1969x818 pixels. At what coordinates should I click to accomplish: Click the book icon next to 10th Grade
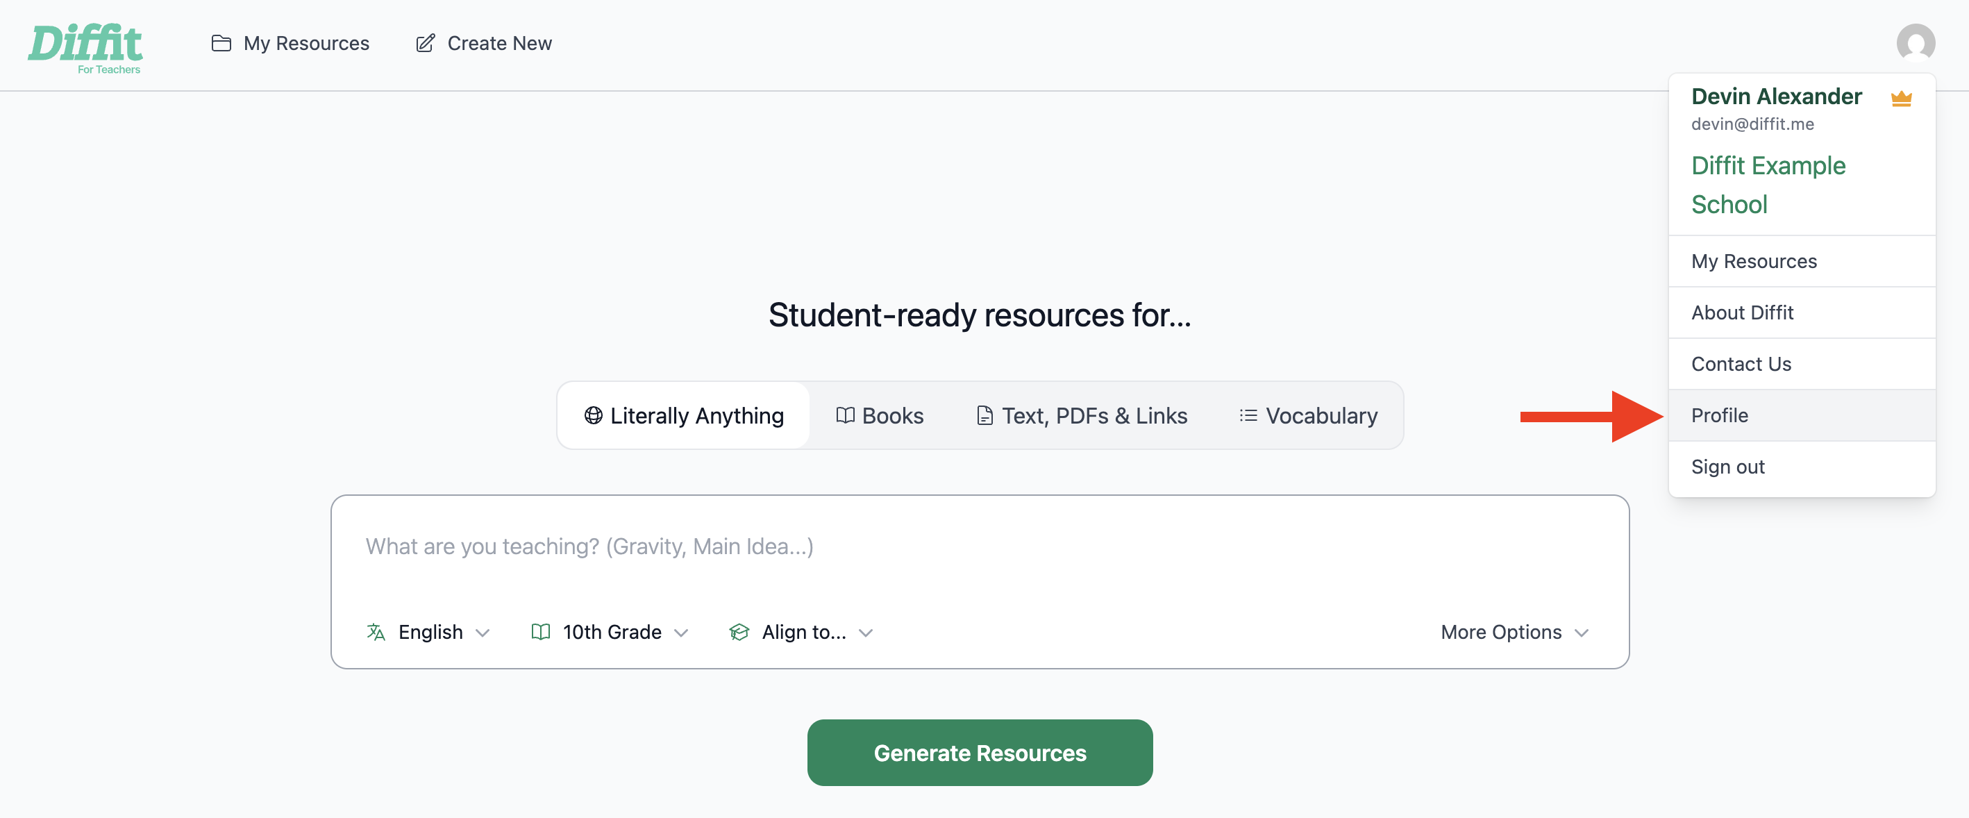click(540, 631)
